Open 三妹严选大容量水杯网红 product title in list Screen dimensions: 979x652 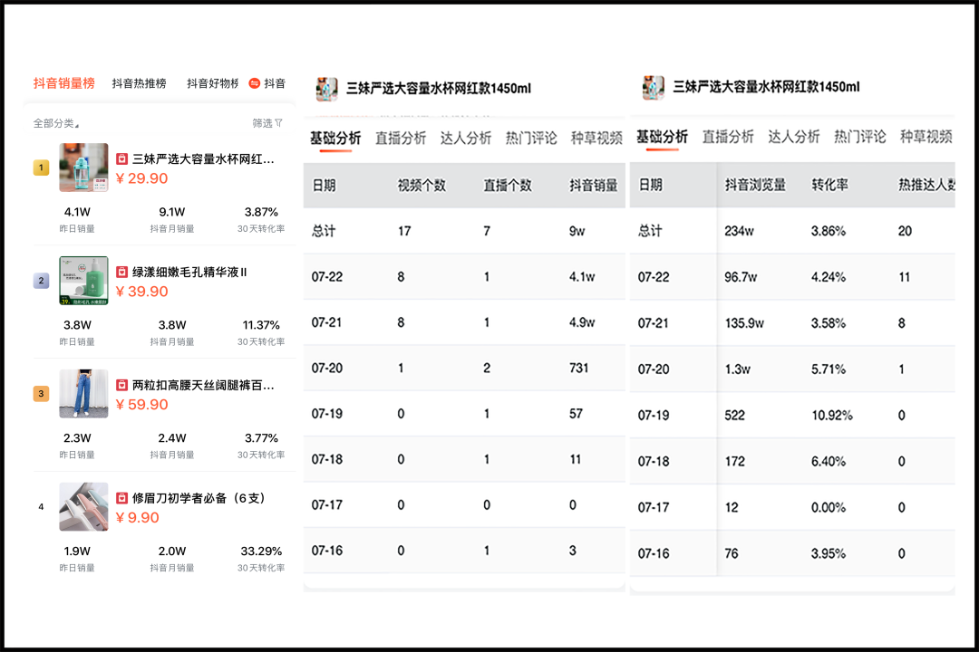coord(203,159)
